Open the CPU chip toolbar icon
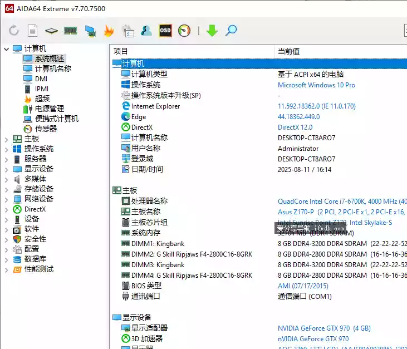 (51, 31)
